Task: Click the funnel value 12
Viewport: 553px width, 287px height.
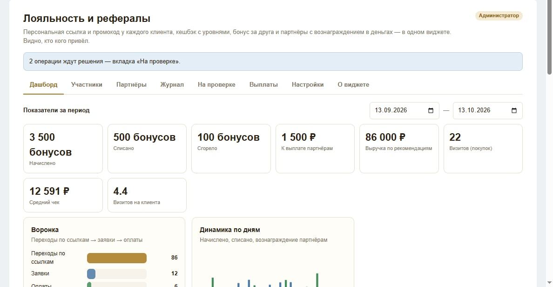Action: pyautogui.click(x=174, y=273)
